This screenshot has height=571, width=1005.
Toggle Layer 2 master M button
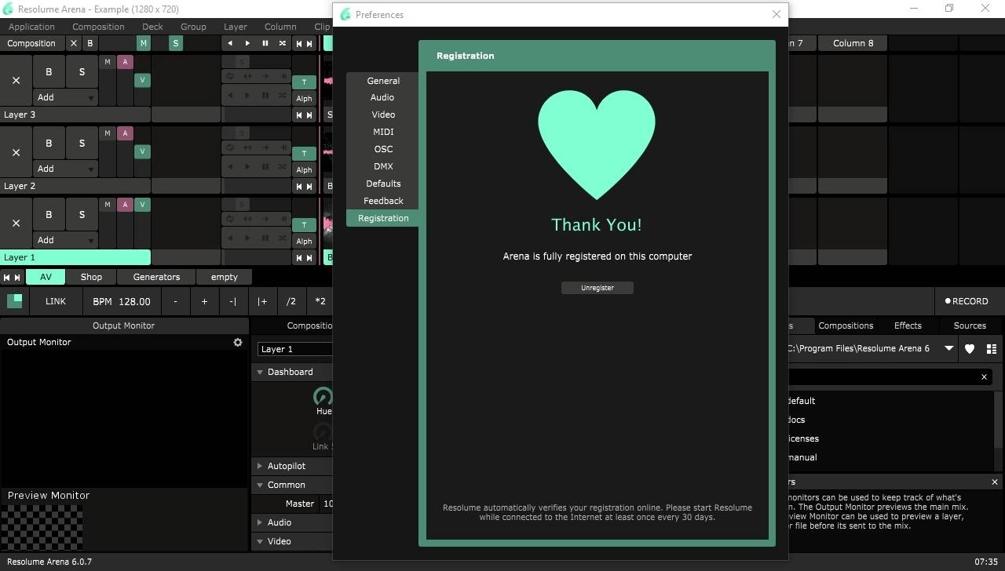click(x=108, y=133)
